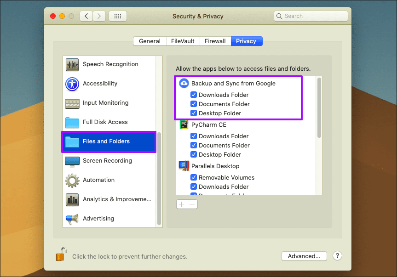Select Speech Recognition in the sidebar
This screenshot has width=397, height=277.
[x=109, y=64]
